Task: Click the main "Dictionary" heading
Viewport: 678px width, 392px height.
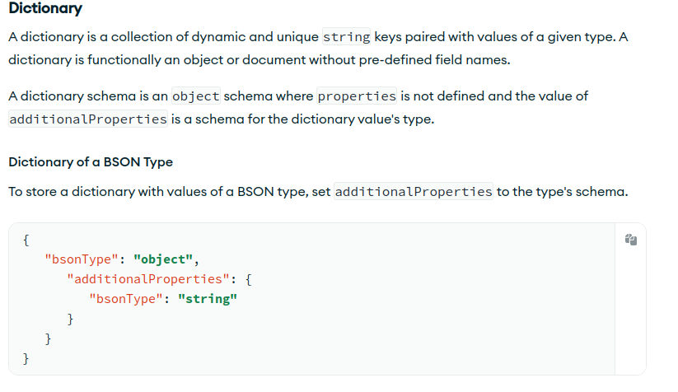Action: [x=45, y=10]
